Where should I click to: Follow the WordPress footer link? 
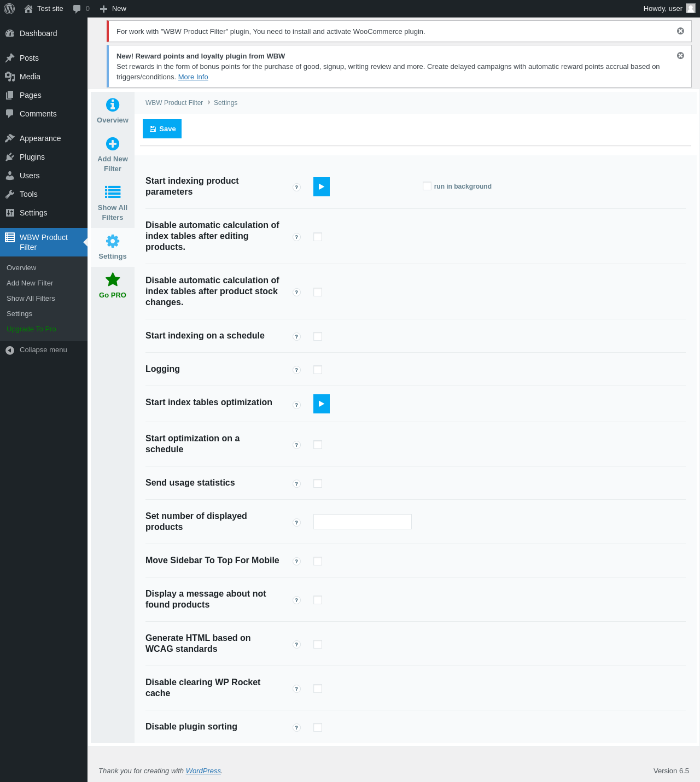(x=203, y=771)
